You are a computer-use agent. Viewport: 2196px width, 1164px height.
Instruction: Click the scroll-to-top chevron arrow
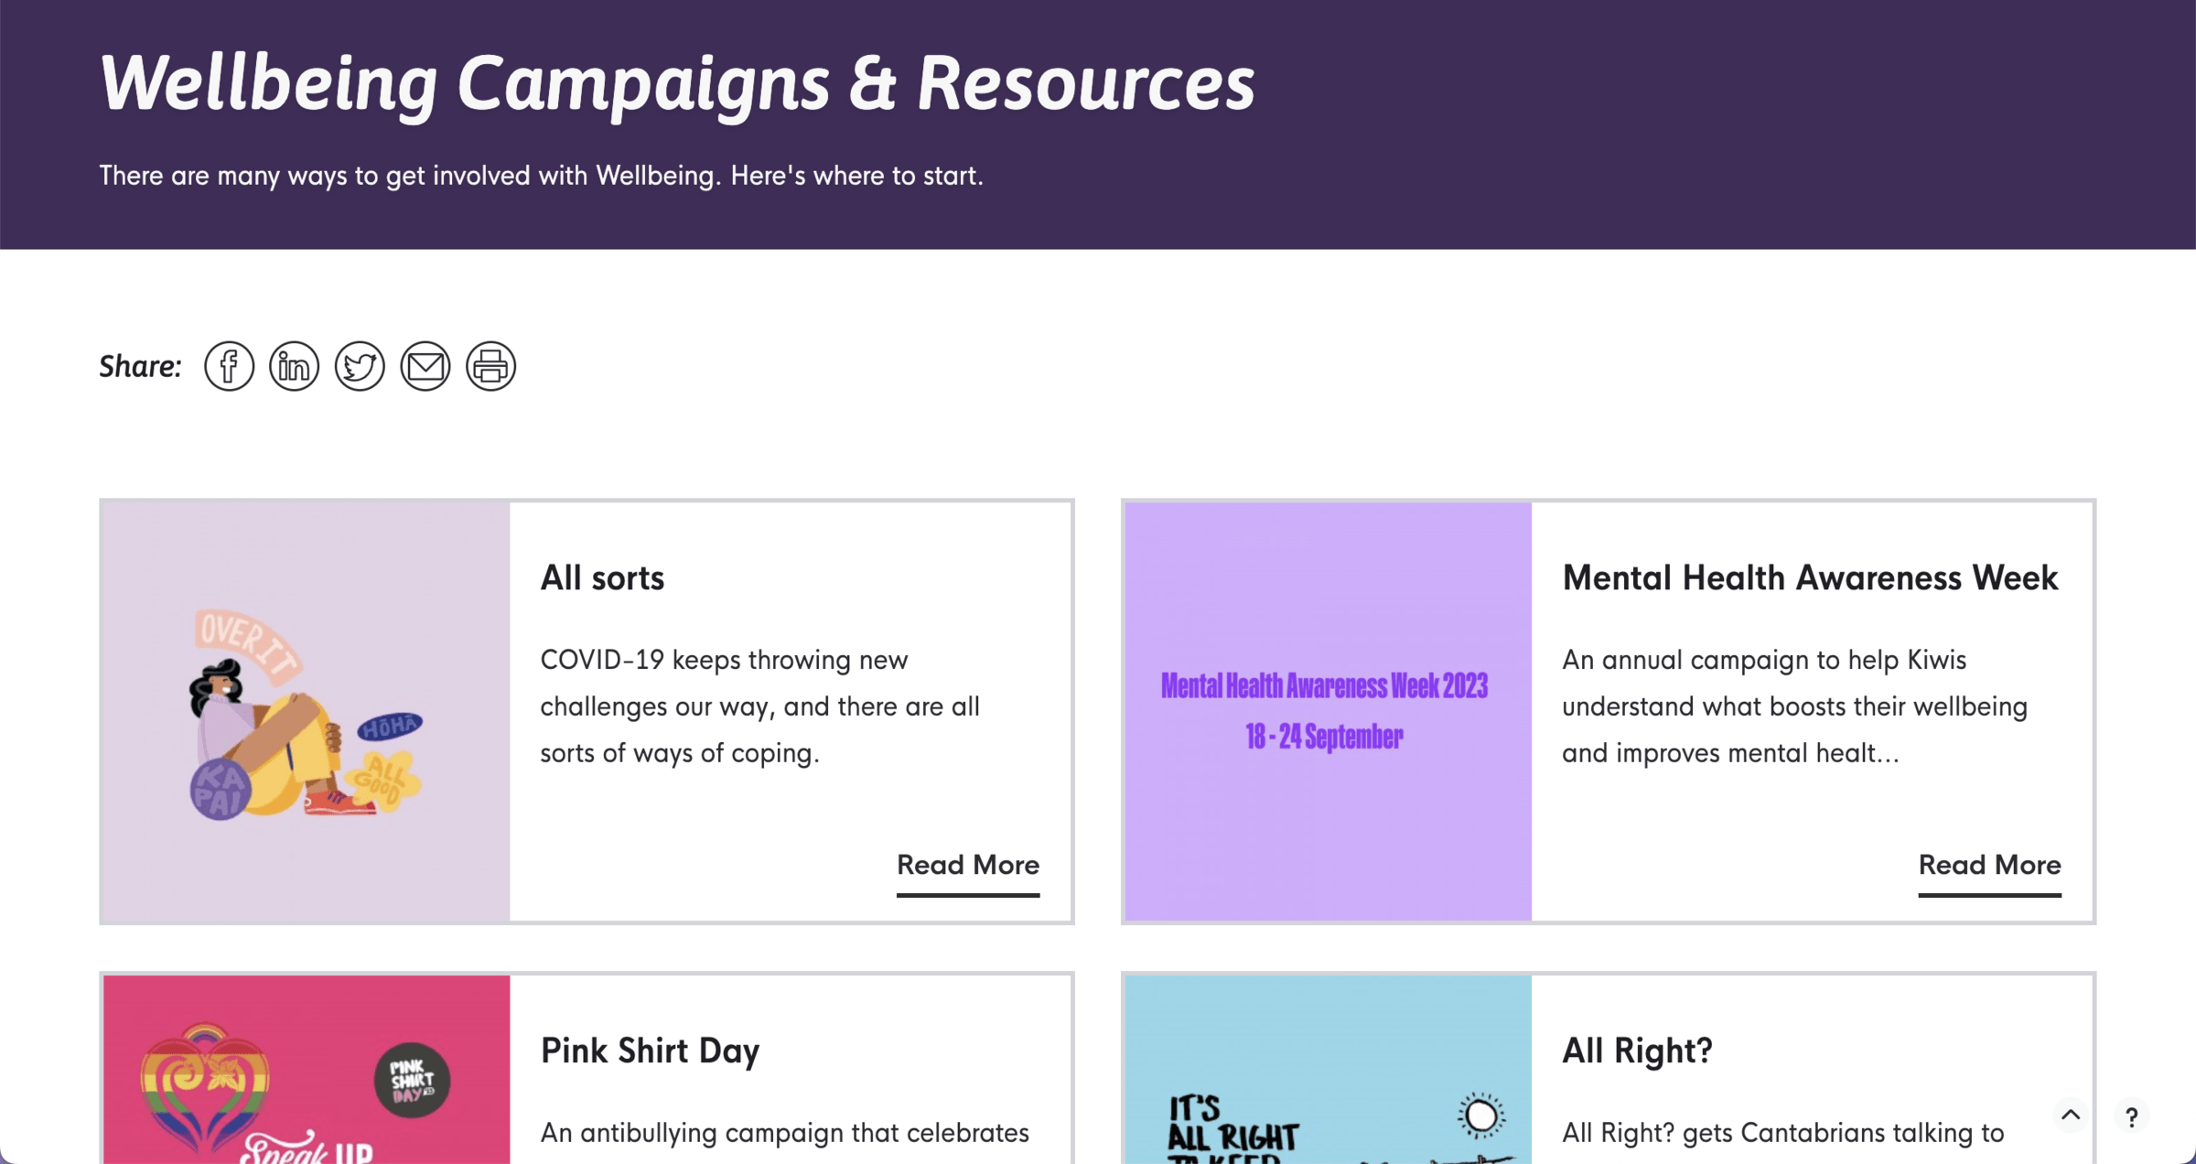(x=2071, y=1115)
